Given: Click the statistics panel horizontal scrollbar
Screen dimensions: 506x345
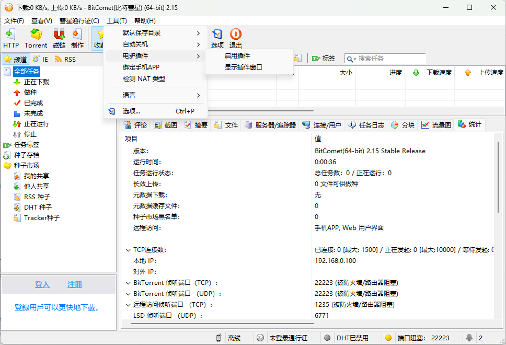Looking at the screenshot, I should [x=222, y=323].
